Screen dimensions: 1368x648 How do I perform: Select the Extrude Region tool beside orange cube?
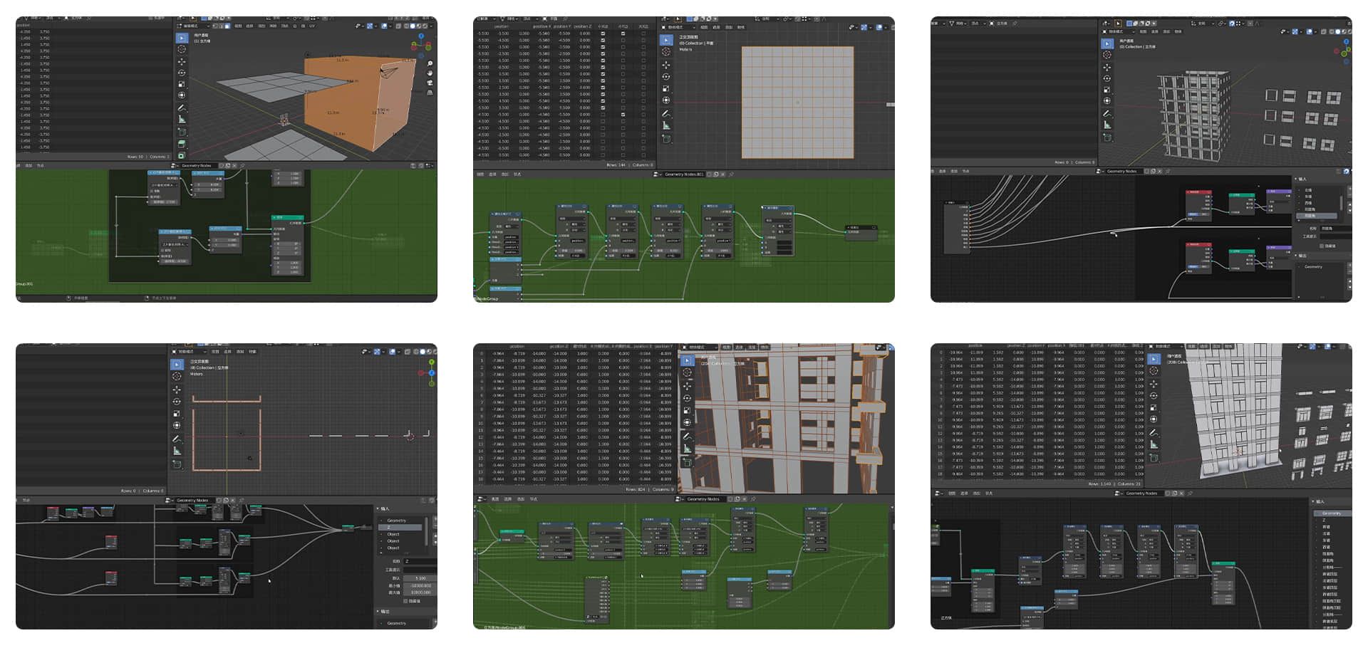182,144
